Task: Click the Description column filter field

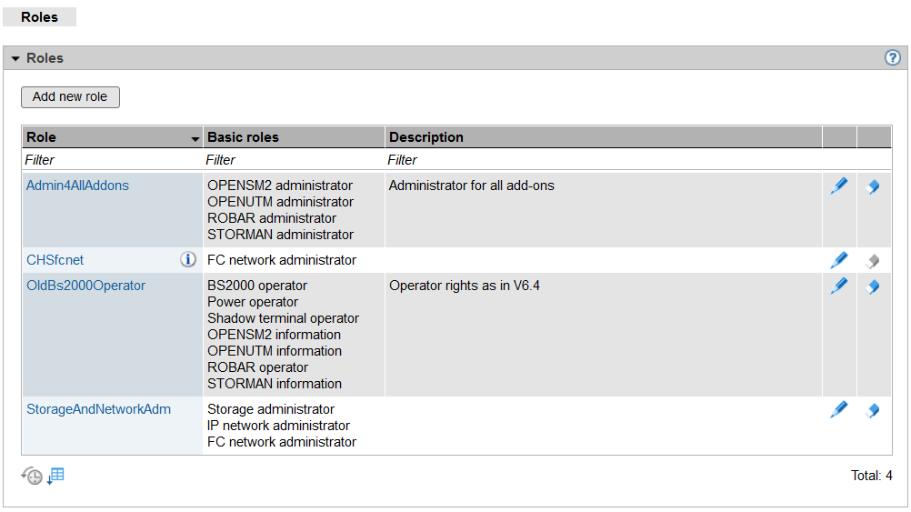Action: tap(602, 160)
